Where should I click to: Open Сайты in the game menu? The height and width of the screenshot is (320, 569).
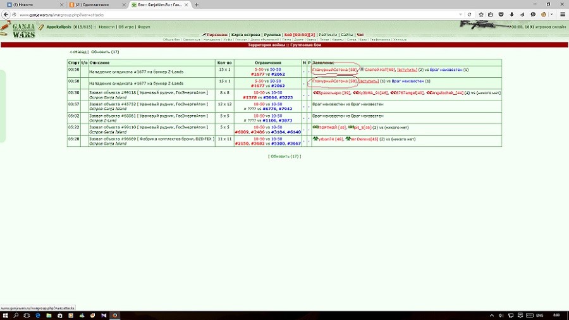tap(346, 35)
